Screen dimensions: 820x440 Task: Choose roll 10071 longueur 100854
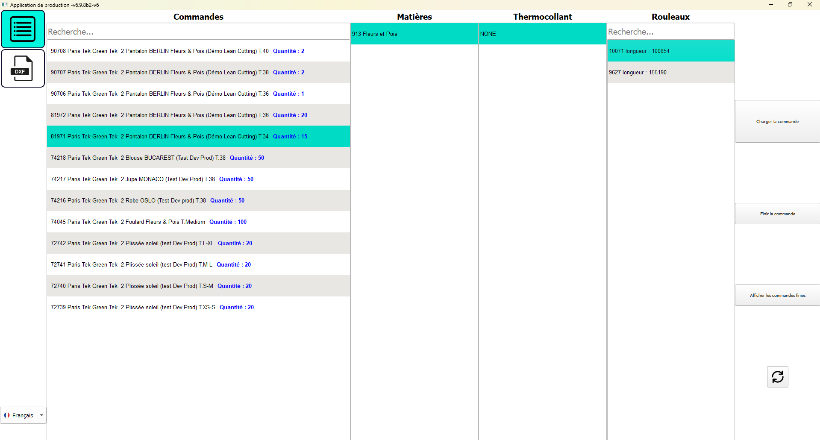point(670,51)
